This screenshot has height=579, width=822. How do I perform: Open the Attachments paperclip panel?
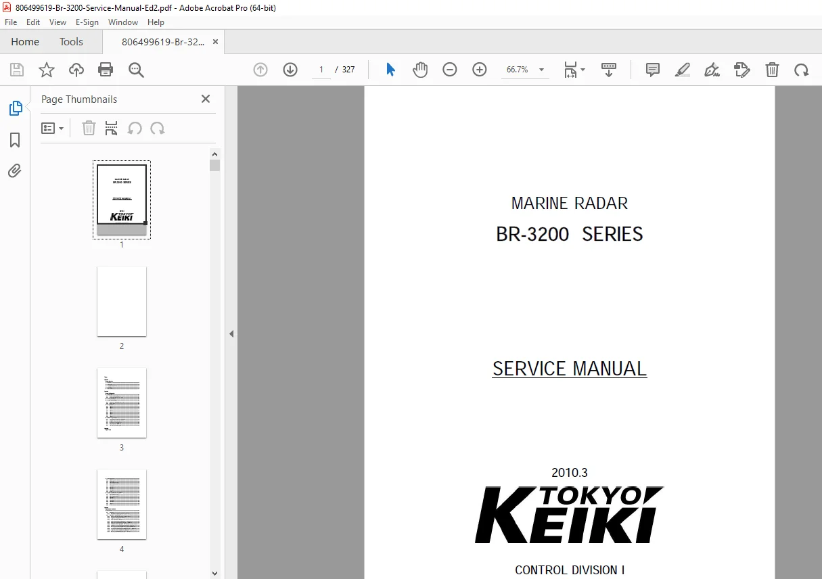pyautogui.click(x=15, y=170)
